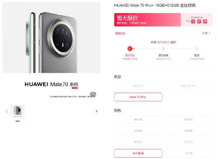The width and height of the screenshot is (217, 159).
Task: Select the 金丝银锦 color option
Action: [138, 153]
